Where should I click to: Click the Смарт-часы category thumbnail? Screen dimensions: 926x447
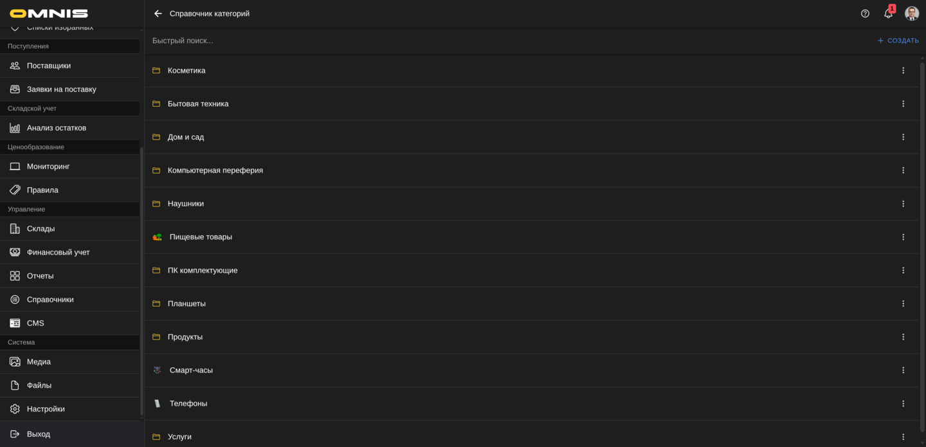(157, 370)
